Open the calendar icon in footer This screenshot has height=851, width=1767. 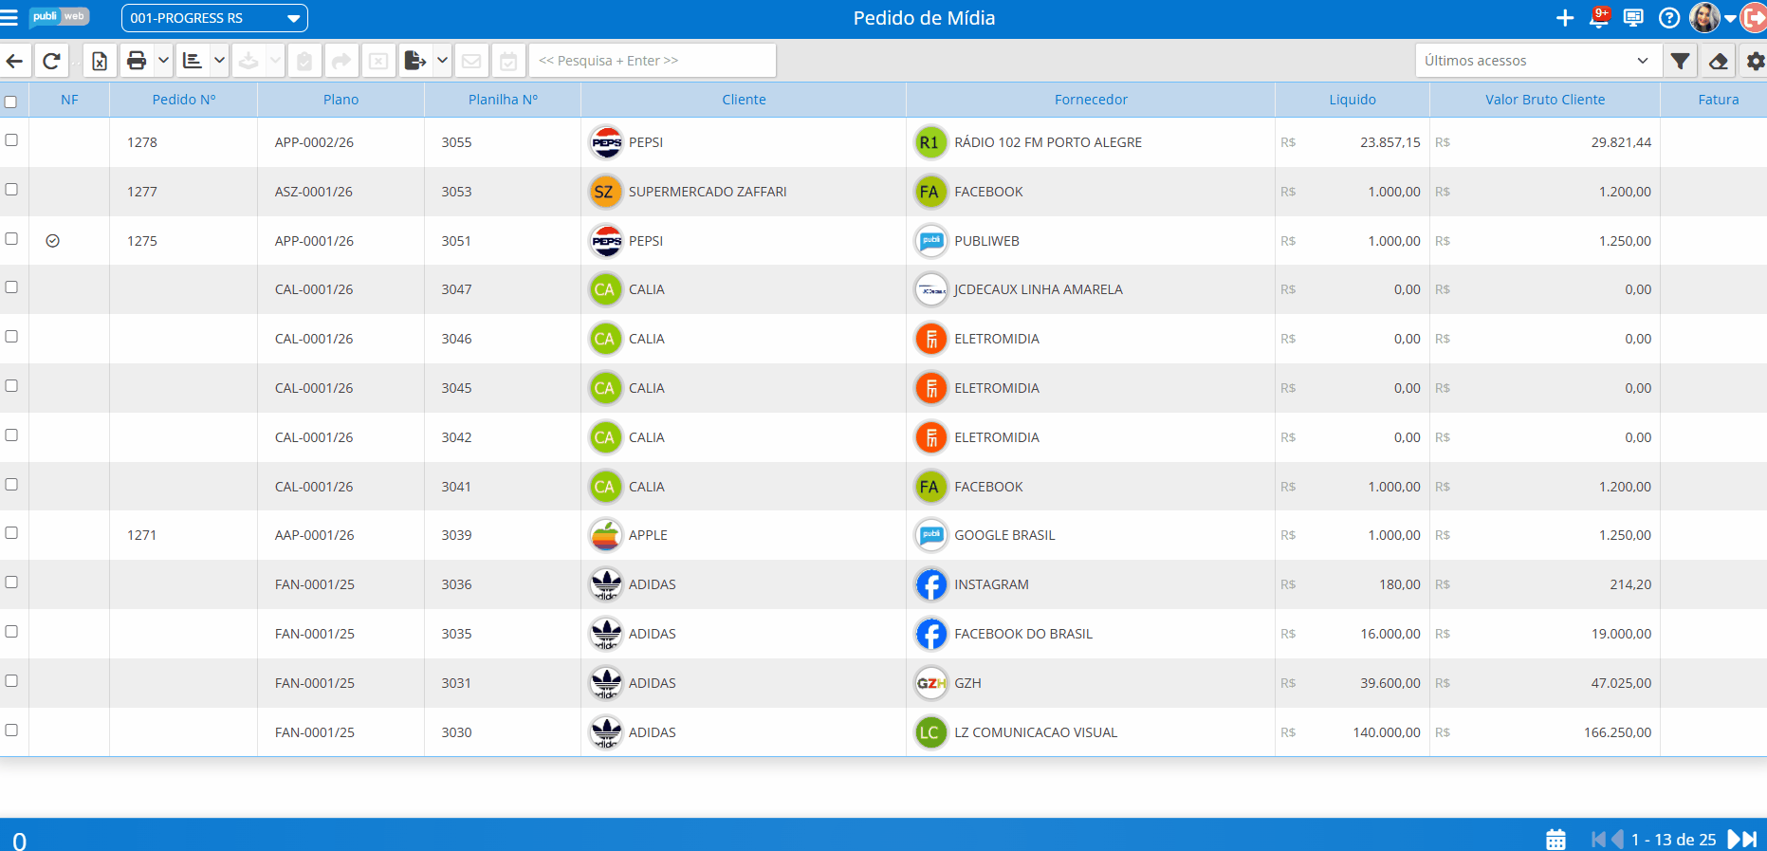pos(1555,840)
